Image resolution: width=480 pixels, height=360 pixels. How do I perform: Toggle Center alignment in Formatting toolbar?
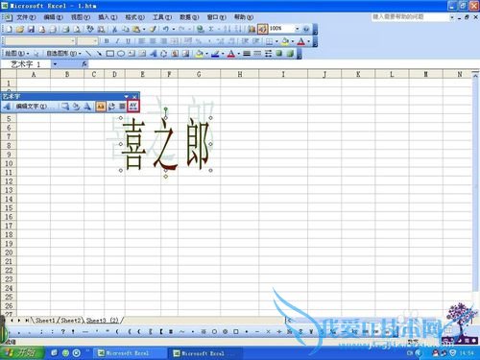click(153, 41)
